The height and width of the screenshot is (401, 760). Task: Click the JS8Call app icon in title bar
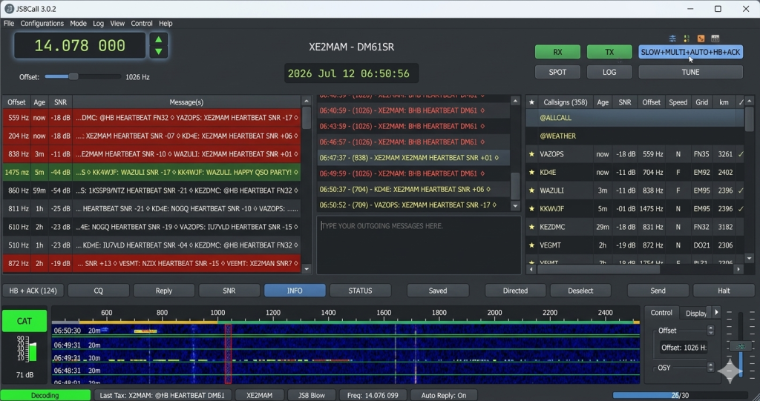tap(9, 9)
